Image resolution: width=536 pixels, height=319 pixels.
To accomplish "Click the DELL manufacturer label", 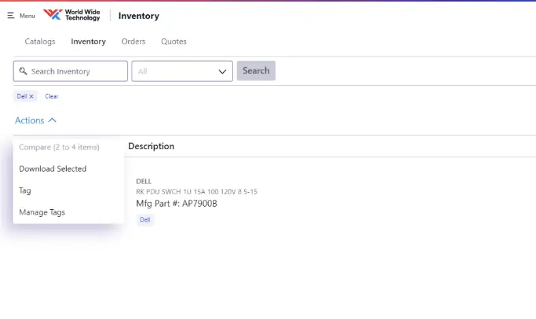I will [x=144, y=181].
